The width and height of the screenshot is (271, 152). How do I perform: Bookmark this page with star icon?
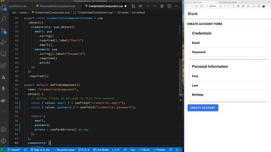point(229,6)
